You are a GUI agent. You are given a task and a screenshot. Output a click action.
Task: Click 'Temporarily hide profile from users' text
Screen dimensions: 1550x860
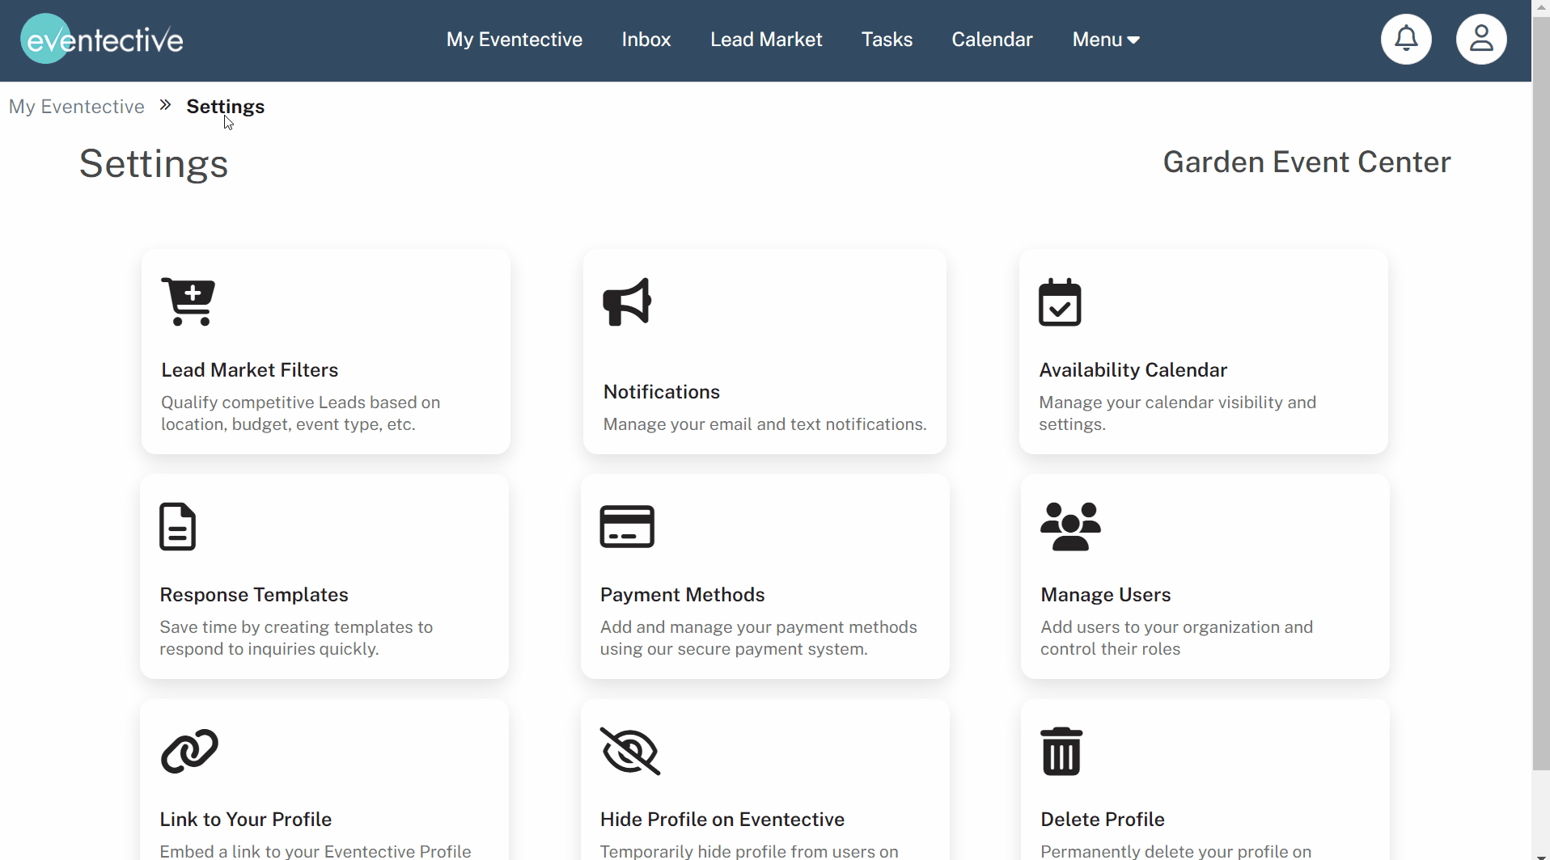[749, 851]
